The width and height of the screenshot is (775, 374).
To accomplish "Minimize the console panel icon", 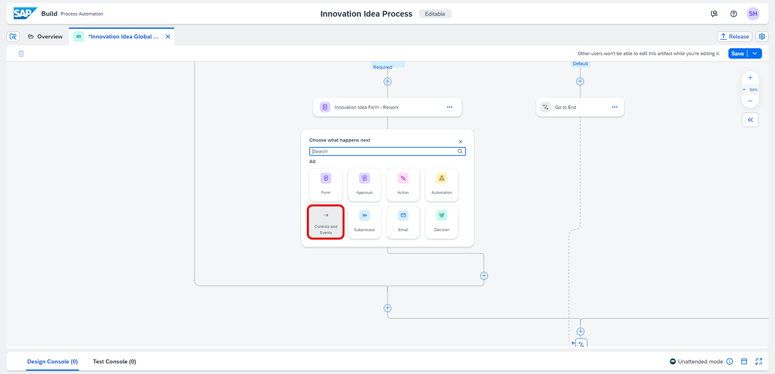I will (x=744, y=362).
